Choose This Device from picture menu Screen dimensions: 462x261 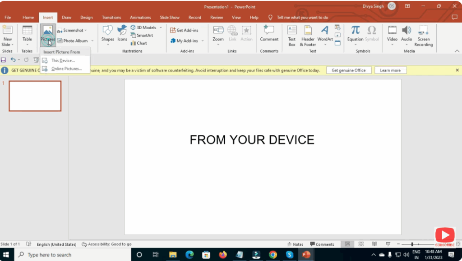click(63, 60)
